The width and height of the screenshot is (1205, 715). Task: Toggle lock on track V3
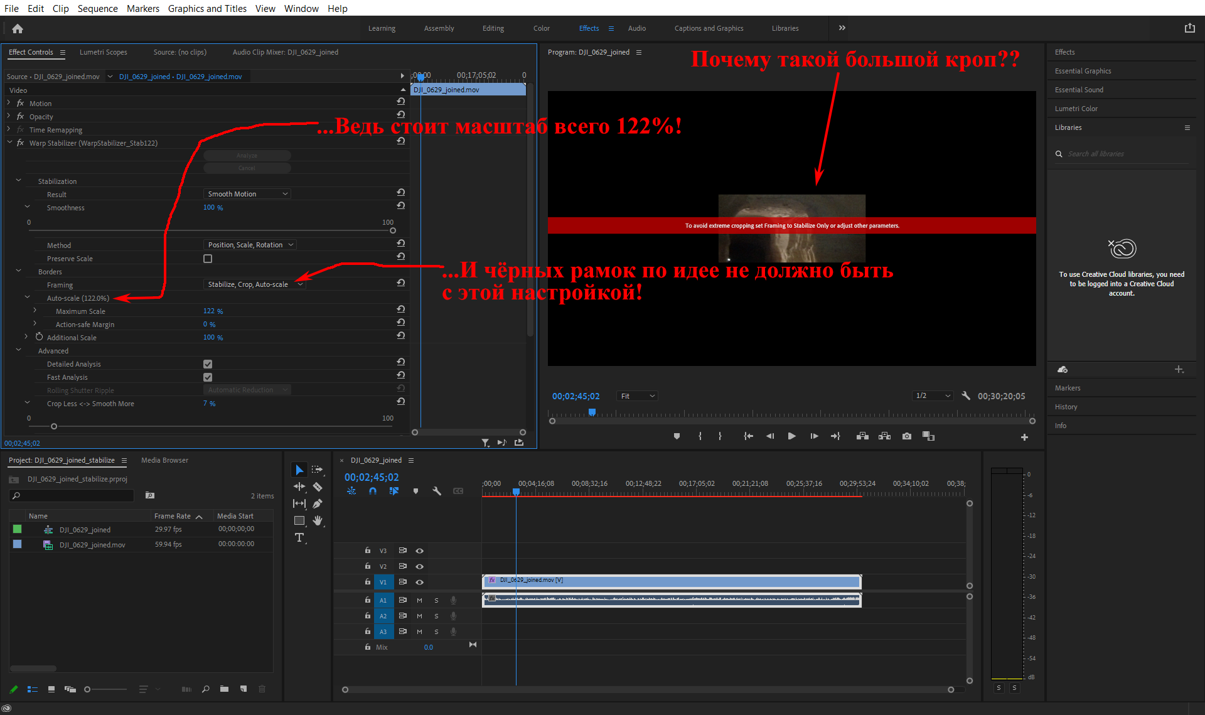(368, 551)
